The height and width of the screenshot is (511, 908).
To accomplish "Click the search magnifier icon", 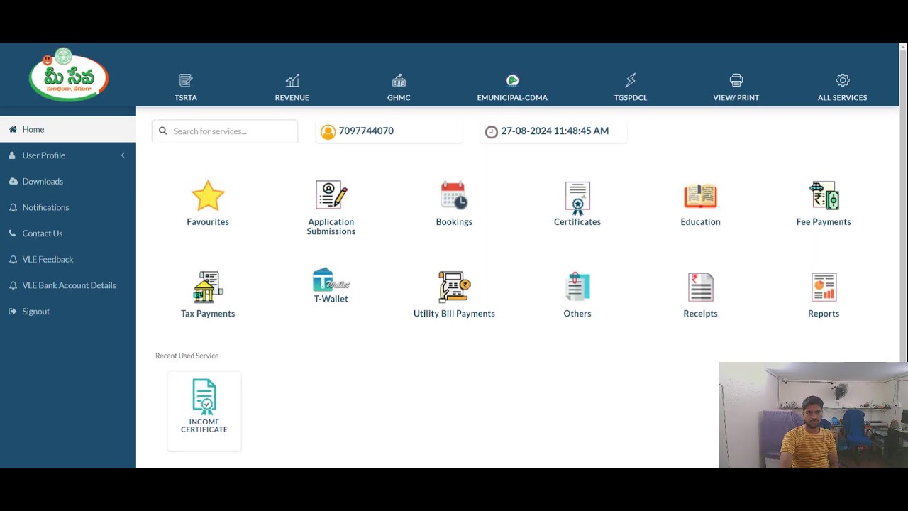I will coord(163,131).
